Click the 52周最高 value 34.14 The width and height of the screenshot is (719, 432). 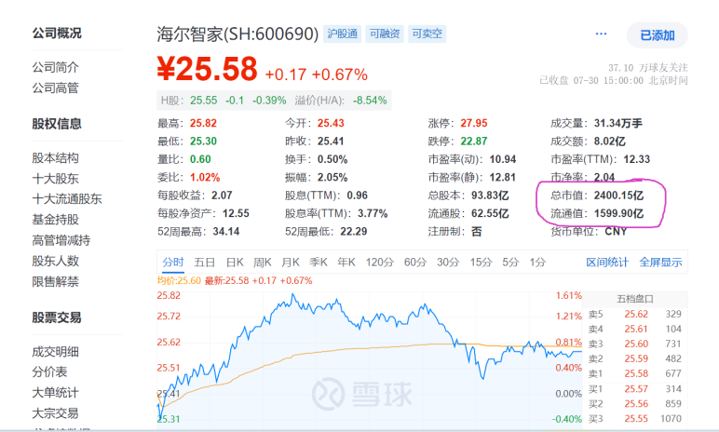[x=226, y=232]
